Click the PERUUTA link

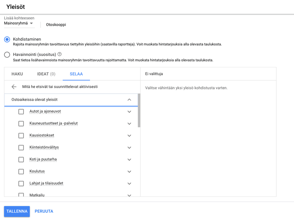pyautogui.click(x=44, y=211)
